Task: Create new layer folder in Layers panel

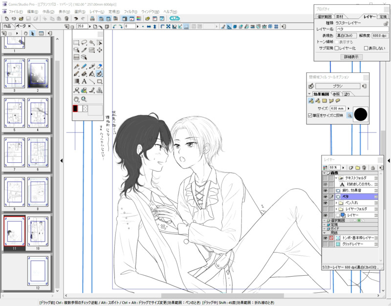Action: (x=358, y=168)
